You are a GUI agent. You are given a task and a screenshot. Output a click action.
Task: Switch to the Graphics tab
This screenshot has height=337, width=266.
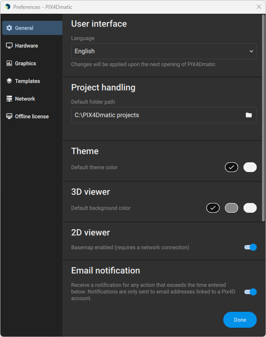point(32,63)
